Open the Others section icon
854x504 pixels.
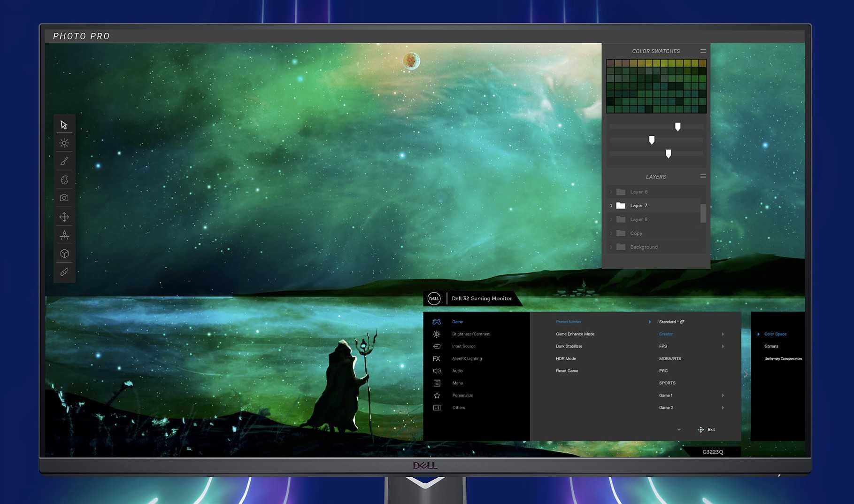pyautogui.click(x=437, y=408)
